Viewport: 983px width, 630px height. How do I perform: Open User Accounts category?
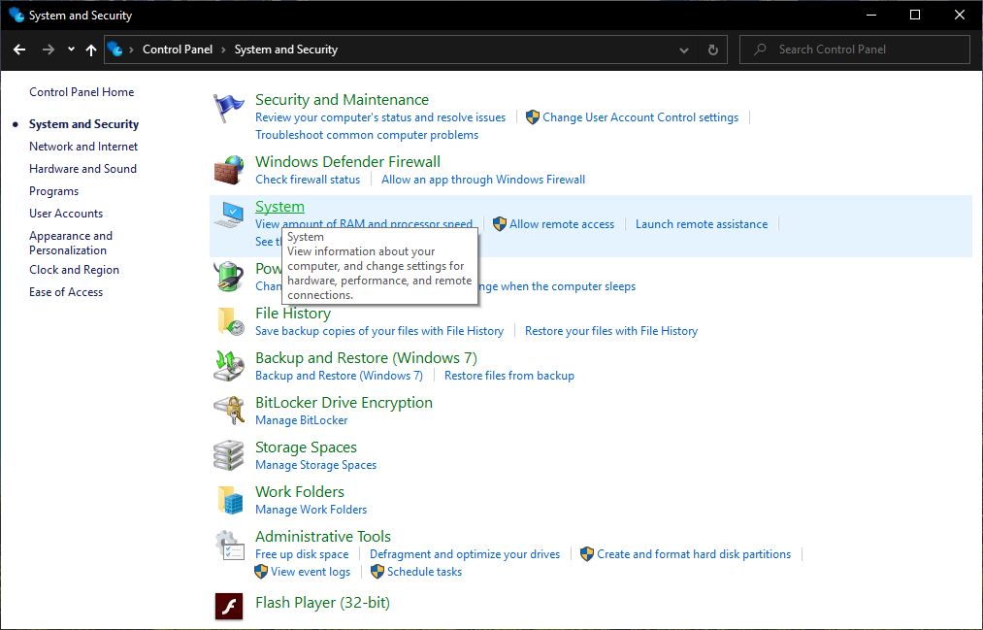[x=66, y=214]
